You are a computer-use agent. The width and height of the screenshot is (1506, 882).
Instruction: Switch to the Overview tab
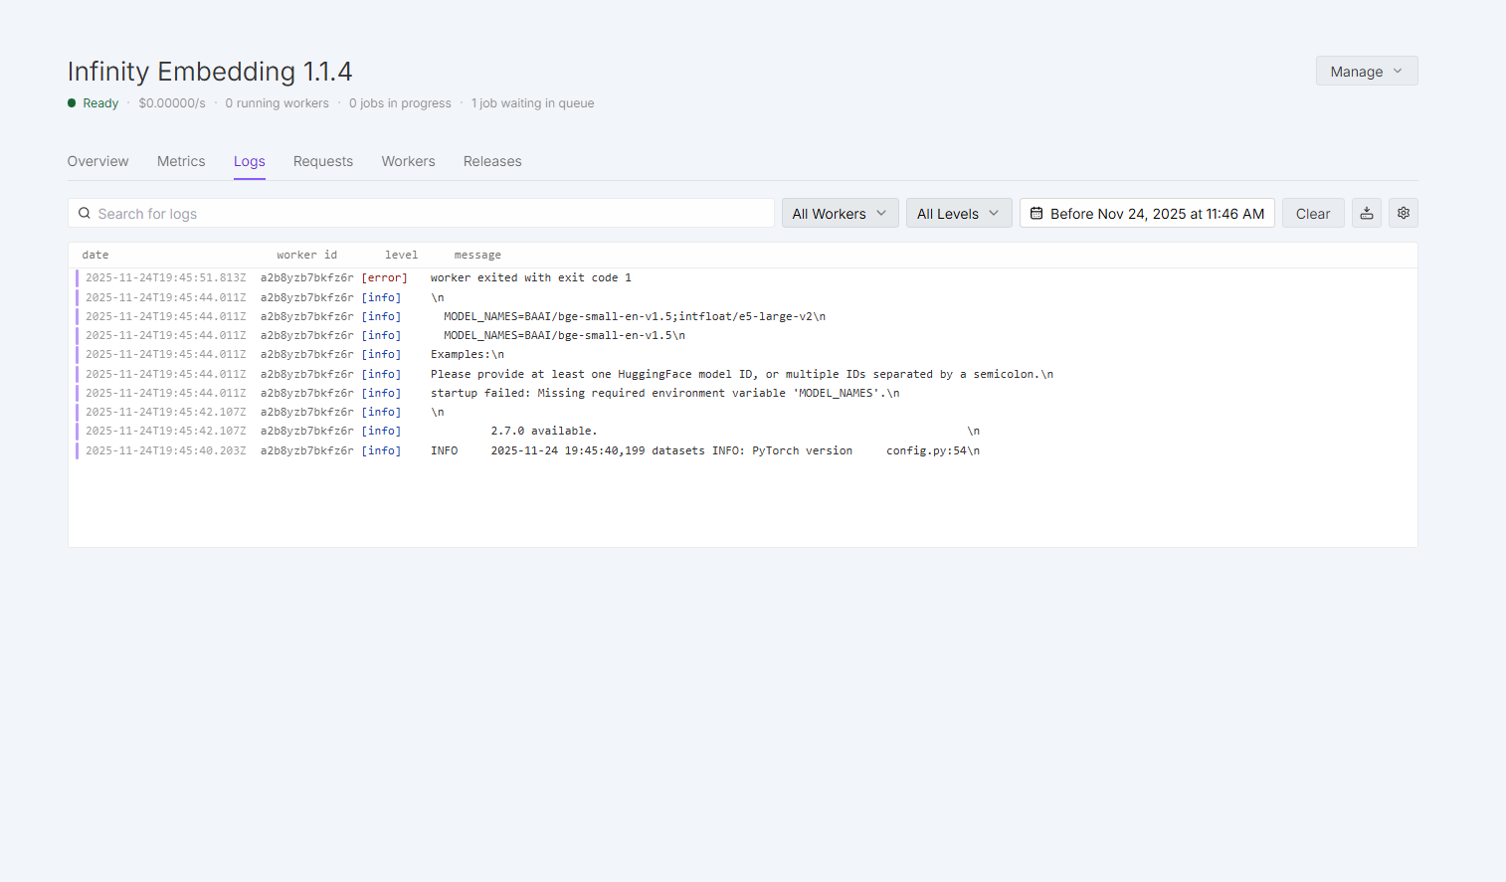pos(97,161)
